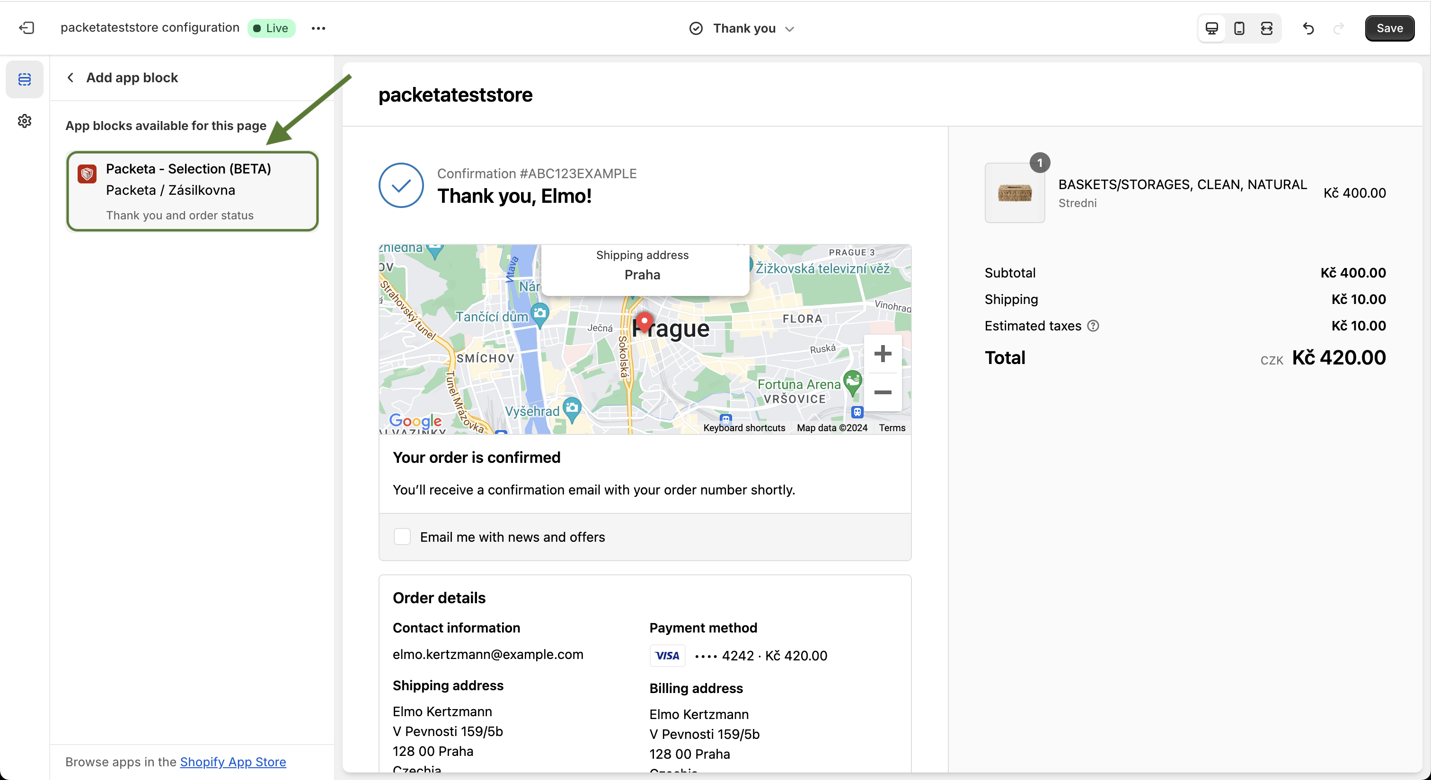Click the Payment method heading
1431x780 pixels.
coord(703,627)
